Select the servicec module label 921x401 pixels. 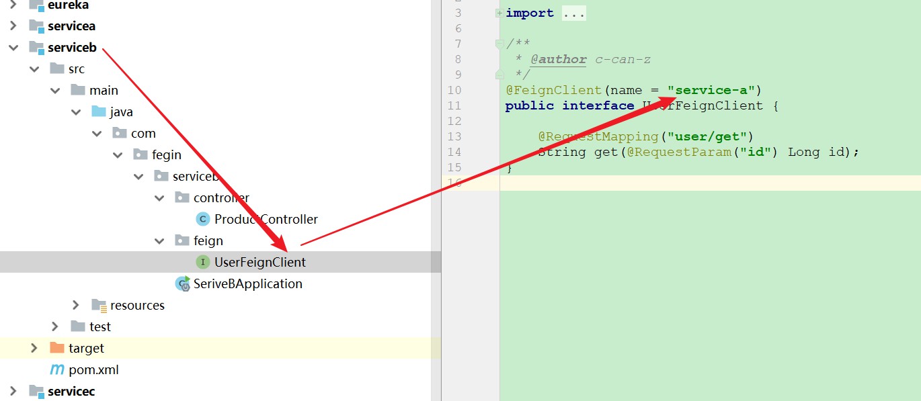pyautogui.click(x=71, y=391)
